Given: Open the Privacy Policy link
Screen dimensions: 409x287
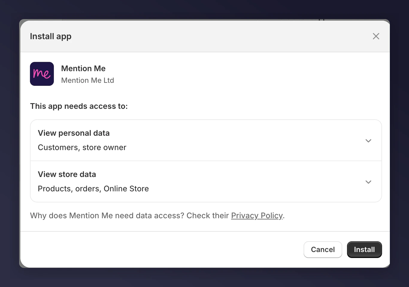Looking at the screenshot, I should pyautogui.click(x=257, y=216).
